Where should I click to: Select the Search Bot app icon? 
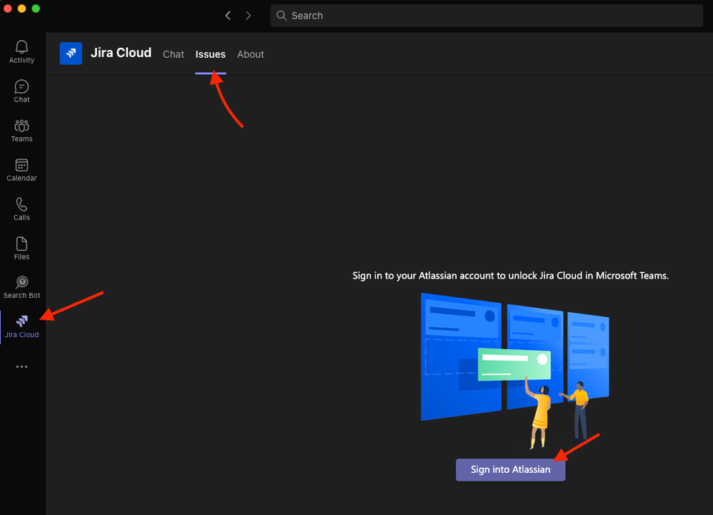point(21,286)
